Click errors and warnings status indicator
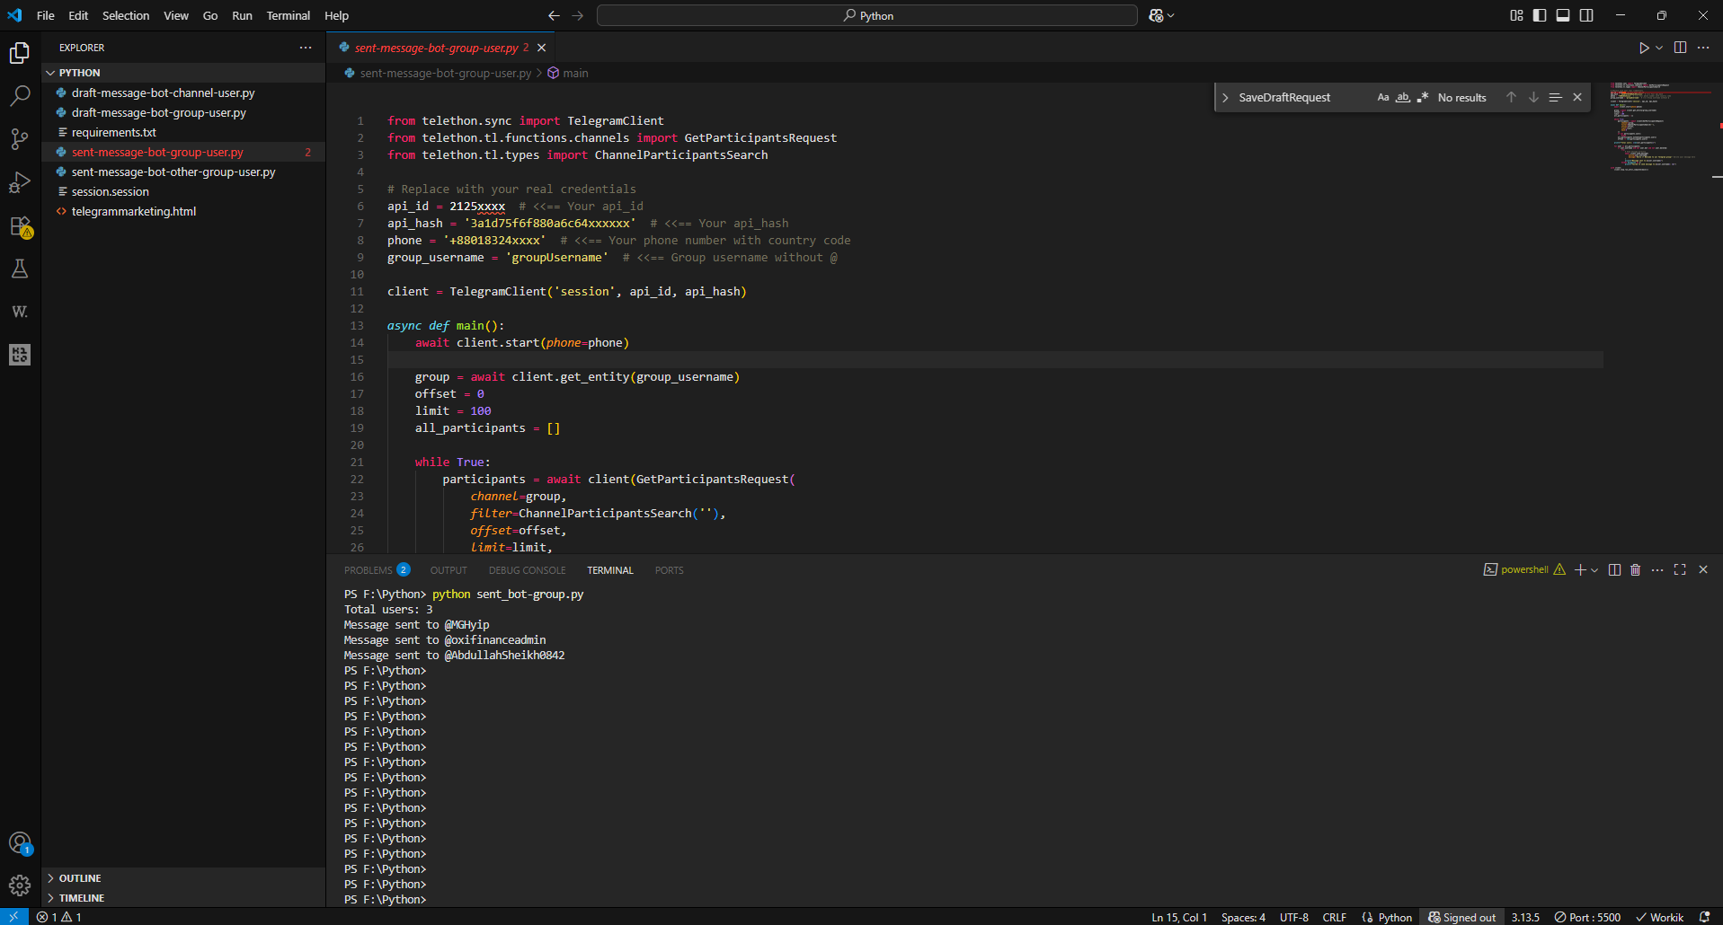Screen dimensions: 1723x925 click(59, 917)
